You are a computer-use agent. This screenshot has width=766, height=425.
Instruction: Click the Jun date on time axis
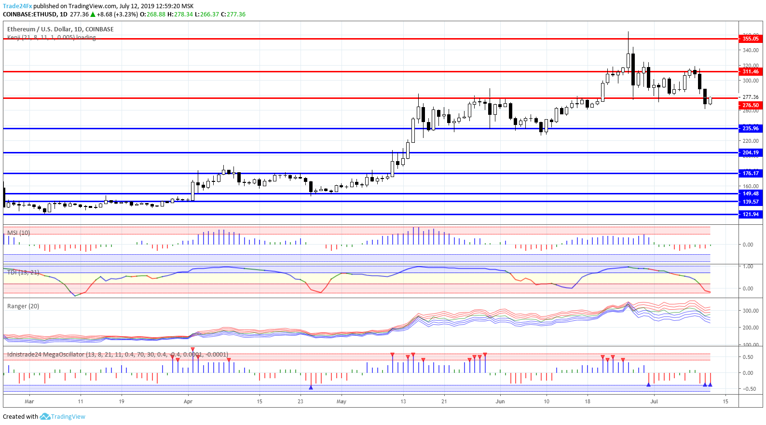(500, 401)
